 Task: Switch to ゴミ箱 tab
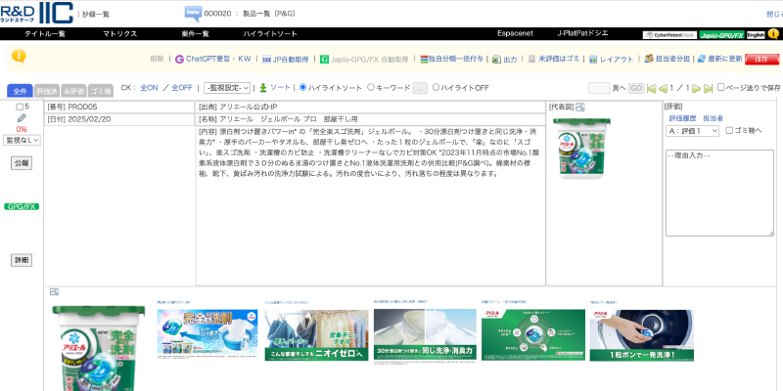100,91
